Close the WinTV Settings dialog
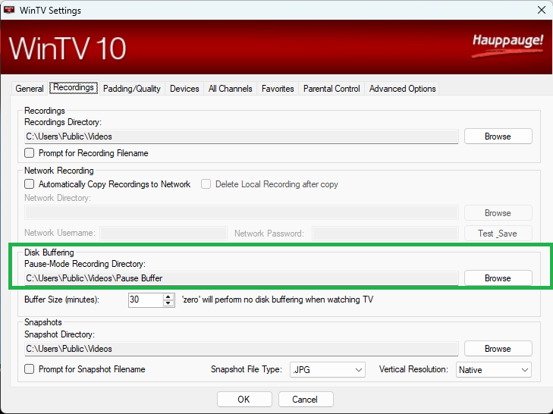This screenshot has width=553, height=414. pos(540,11)
